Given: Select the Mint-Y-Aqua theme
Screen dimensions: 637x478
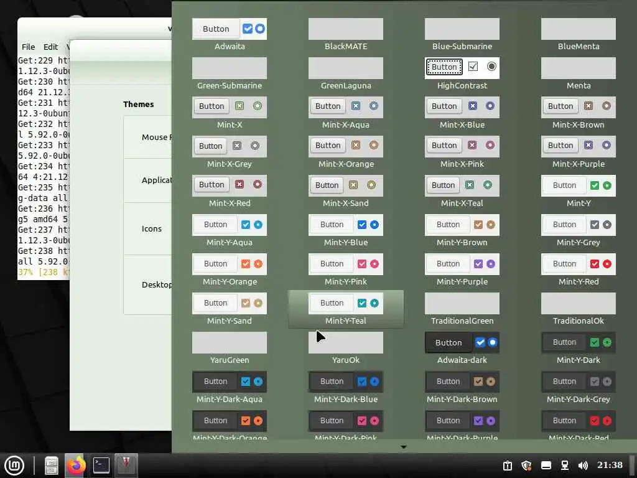Looking at the screenshot, I should (x=230, y=230).
